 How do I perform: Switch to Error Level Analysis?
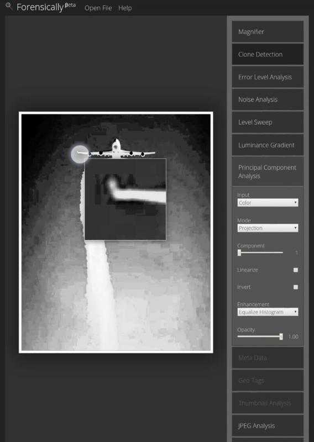point(268,77)
